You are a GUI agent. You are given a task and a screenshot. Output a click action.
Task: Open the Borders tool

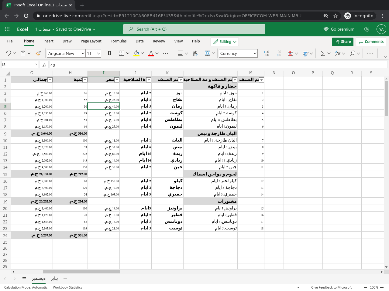pos(122,53)
